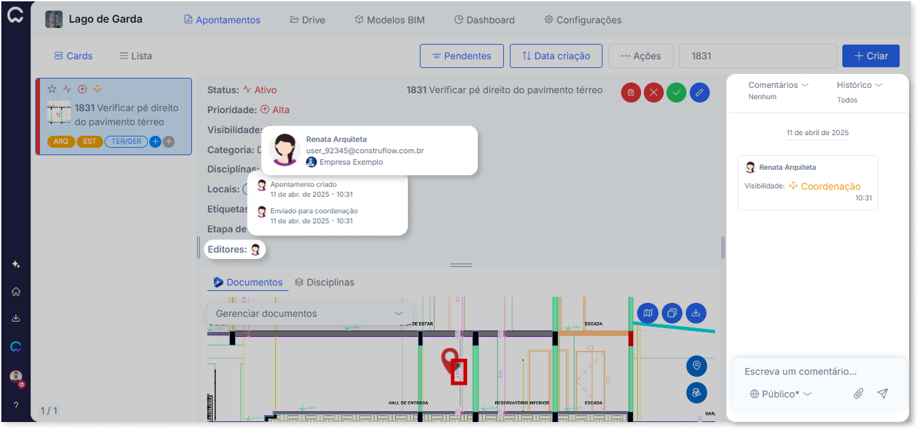Open the Configurações tab
The height and width of the screenshot is (430, 919).
point(582,20)
